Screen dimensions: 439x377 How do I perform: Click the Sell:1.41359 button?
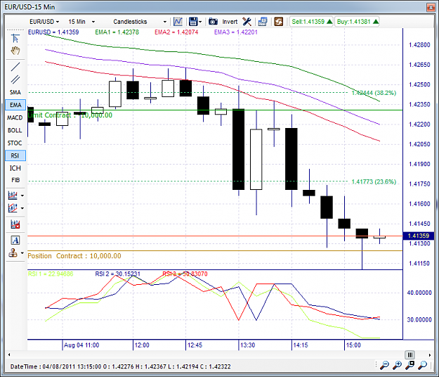[311, 22]
